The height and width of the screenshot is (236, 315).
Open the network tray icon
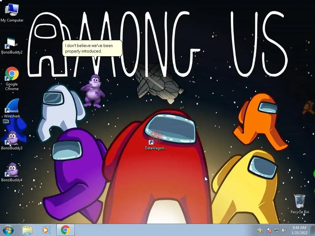coord(277,230)
